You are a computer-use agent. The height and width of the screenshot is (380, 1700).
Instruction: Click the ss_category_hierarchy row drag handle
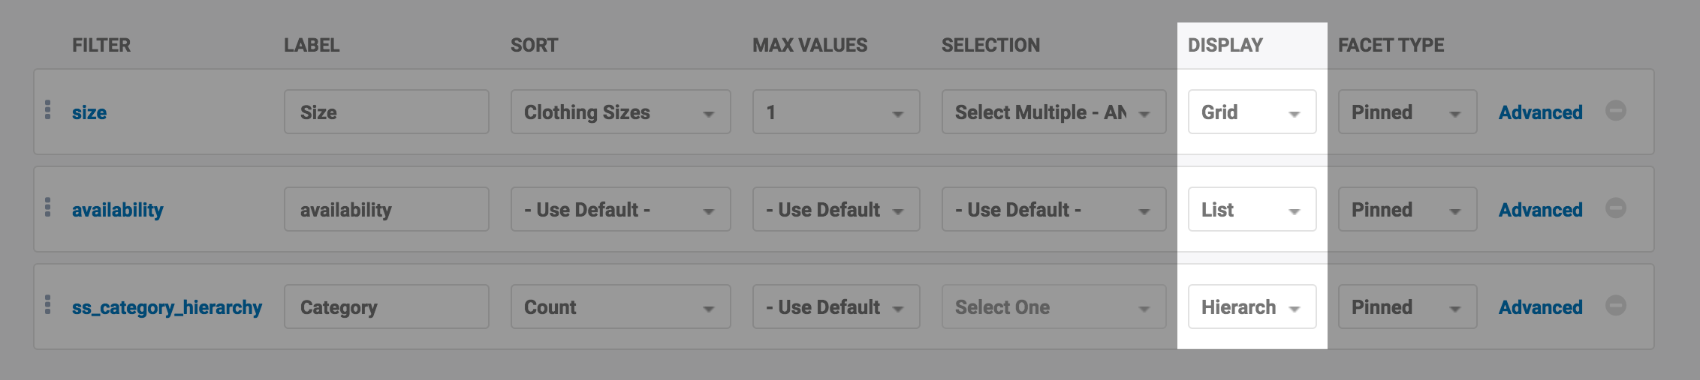click(x=48, y=305)
